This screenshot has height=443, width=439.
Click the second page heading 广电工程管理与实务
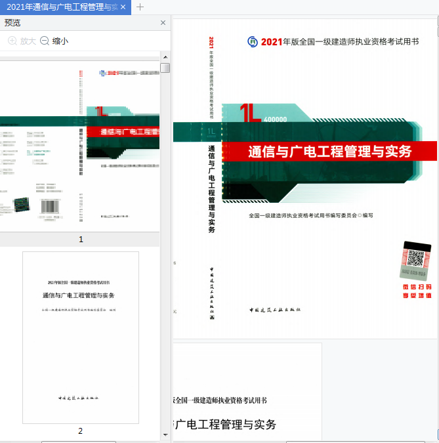[x=225, y=425]
